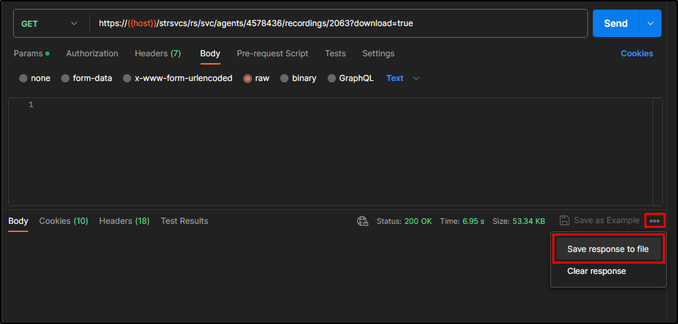This screenshot has width=678, height=324.
Task: Click the {{host}} variable in URL
Action: 142,23
